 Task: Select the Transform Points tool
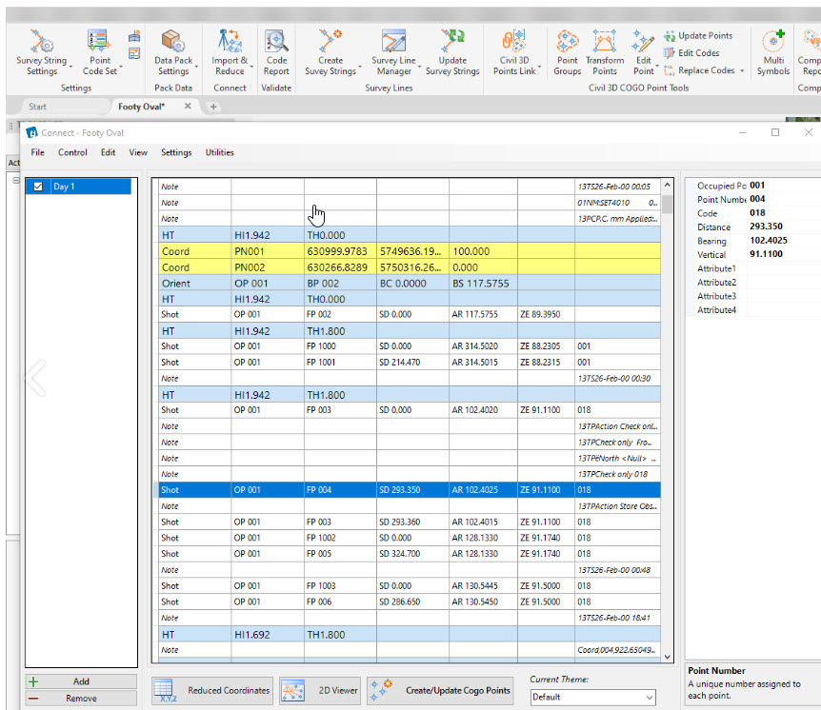pos(605,52)
